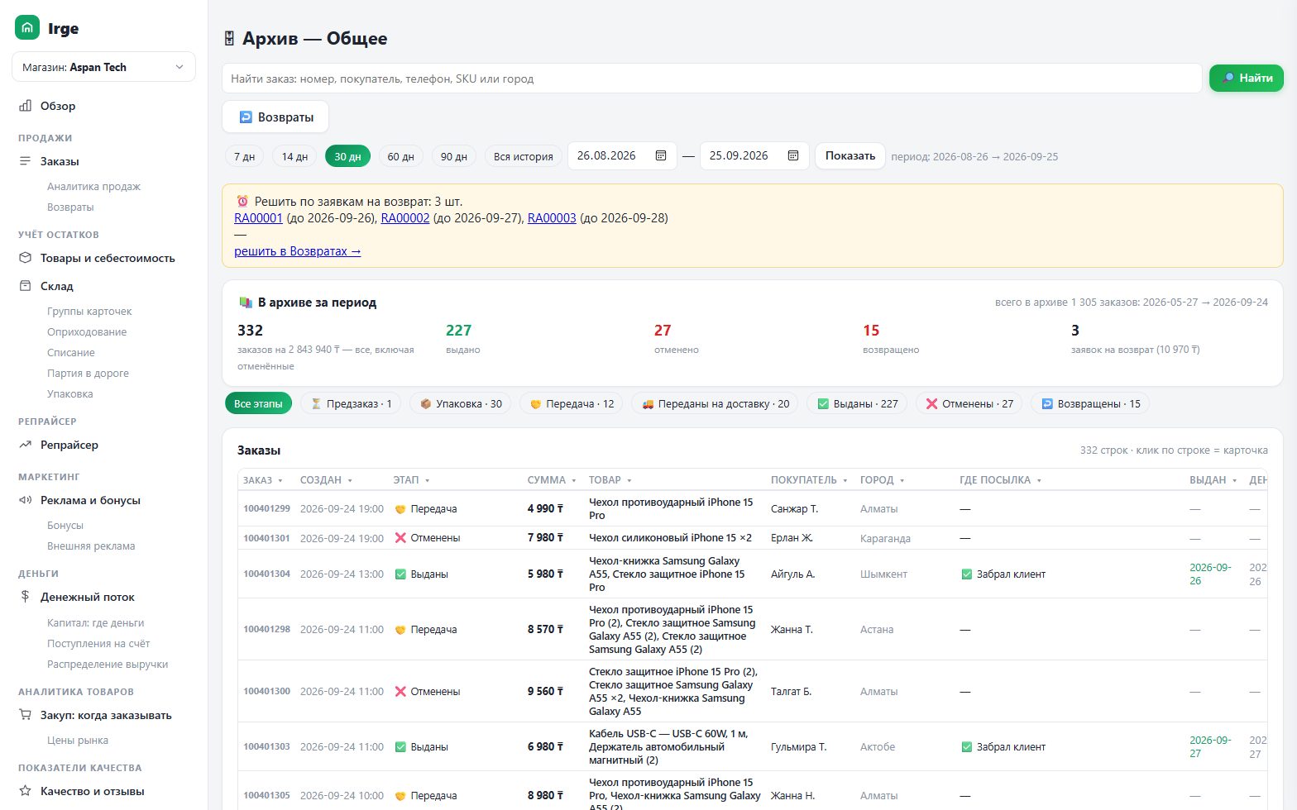This screenshot has width=1297, height=810.
Task: Click the Возвраты button below search
Action: coord(275,117)
